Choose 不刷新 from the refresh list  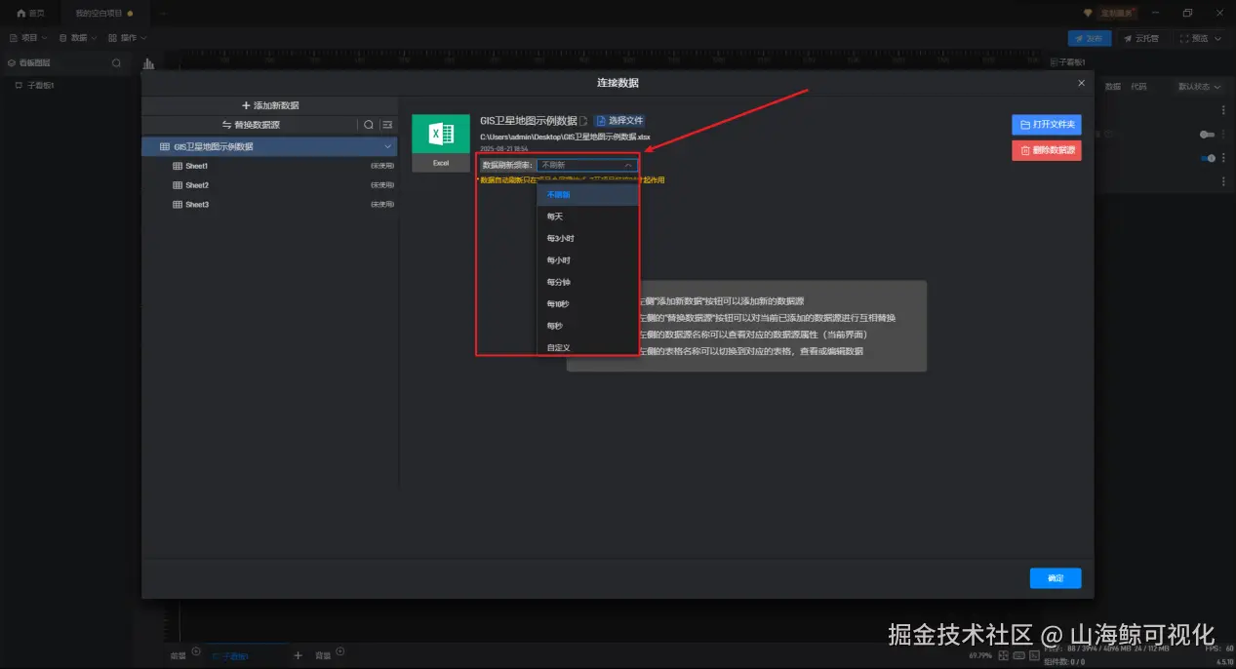point(588,195)
